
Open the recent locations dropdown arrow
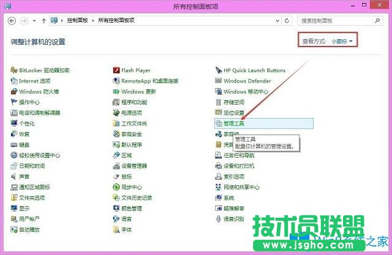pos(34,21)
